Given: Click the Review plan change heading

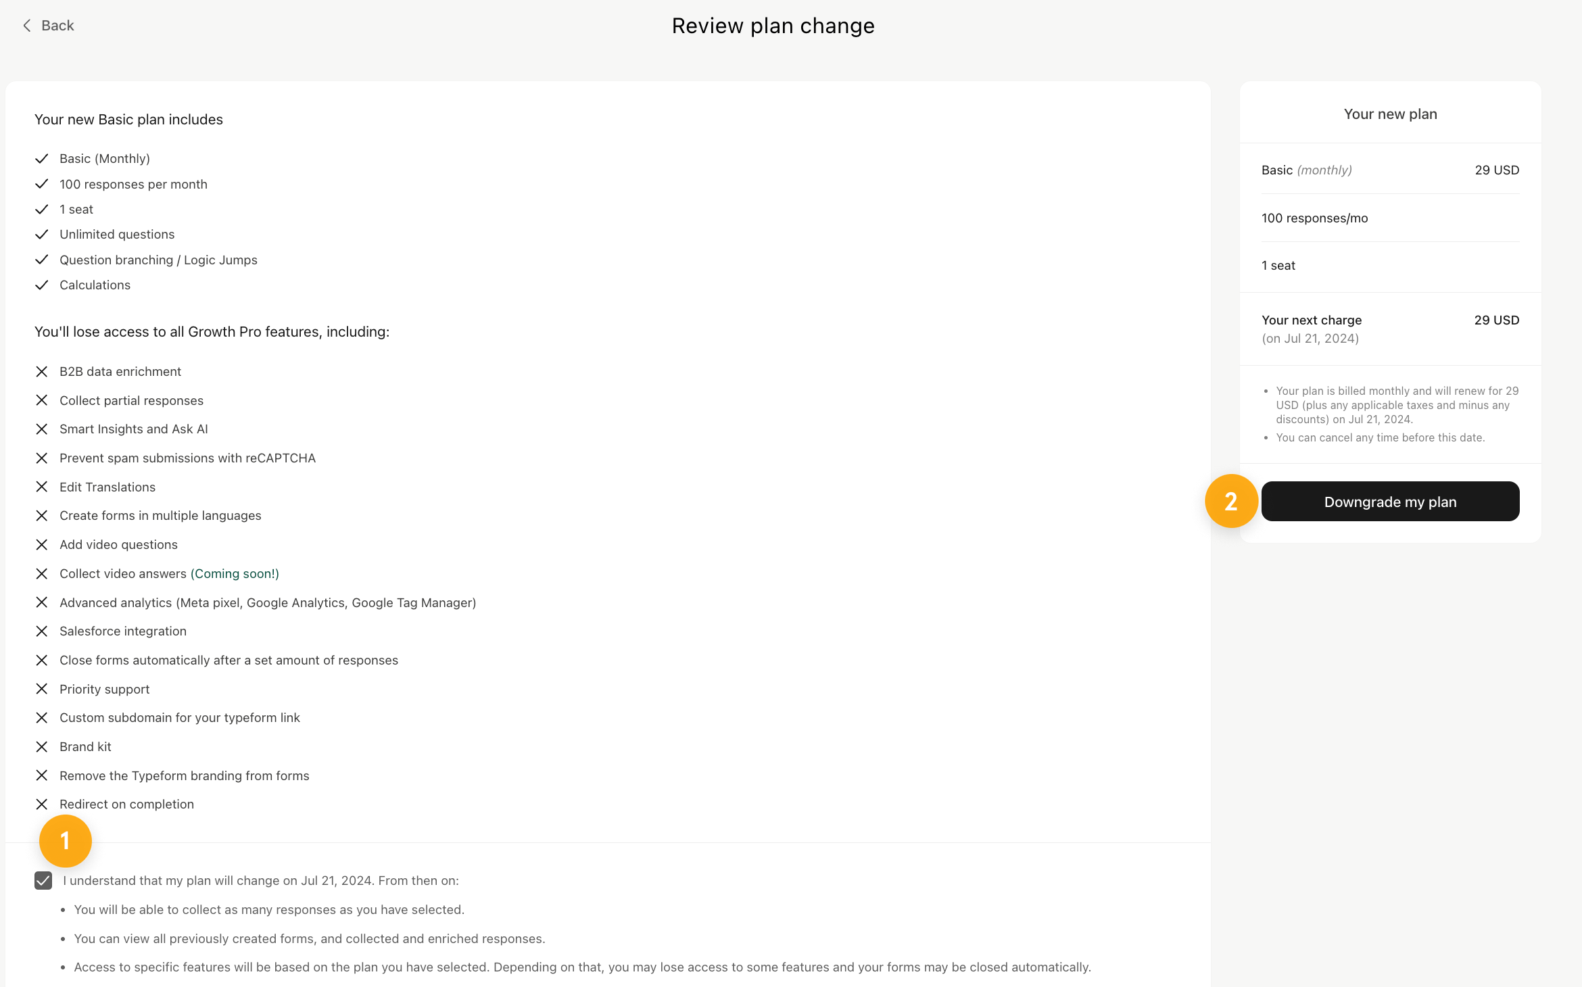Looking at the screenshot, I should click(x=773, y=26).
